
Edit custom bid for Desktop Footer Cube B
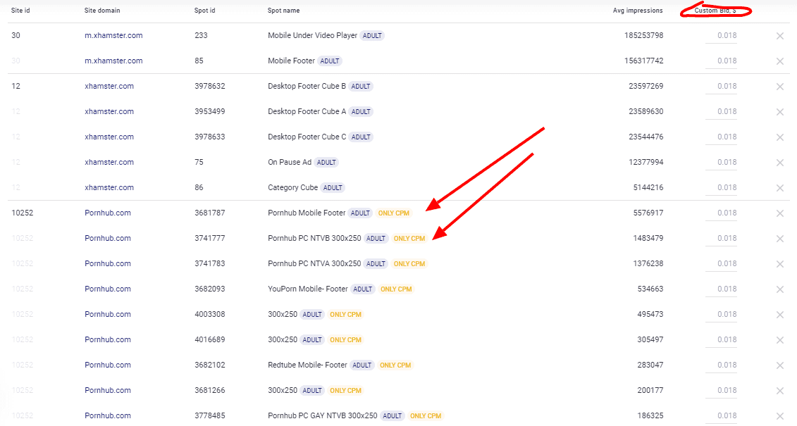(722, 87)
